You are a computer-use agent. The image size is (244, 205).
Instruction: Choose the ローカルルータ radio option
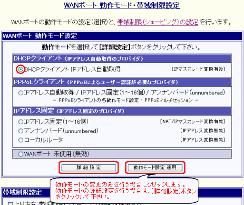[21, 140]
